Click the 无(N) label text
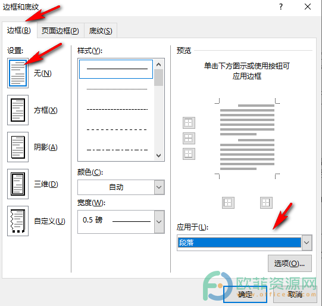Viewport: 322px width, 306px height. [43, 73]
